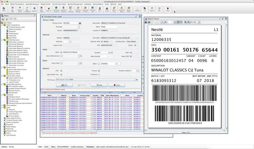The width and height of the screenshot is (254, 149).
Task: Click the Users toolbar icon
Action: (x=100, y=10)
